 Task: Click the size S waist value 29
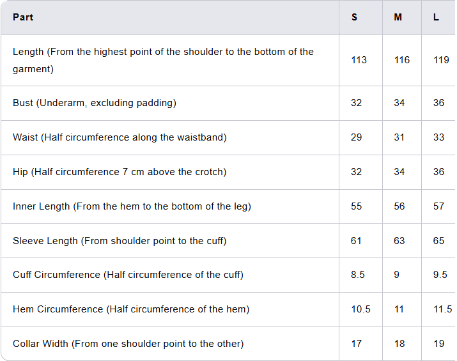point(356,137)
